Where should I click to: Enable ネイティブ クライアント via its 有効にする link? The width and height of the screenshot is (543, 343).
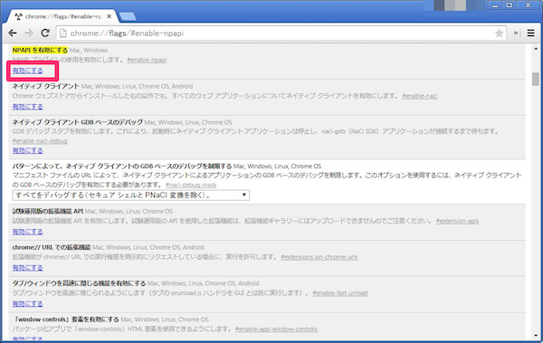[x=28, y=107]
